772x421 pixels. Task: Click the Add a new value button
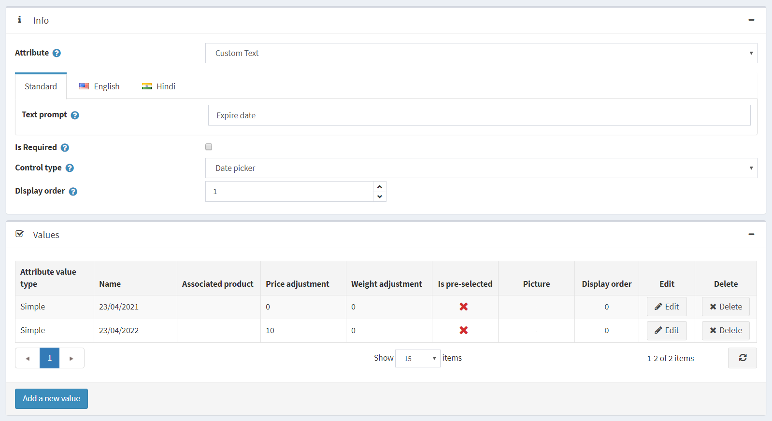coord(51,399)
